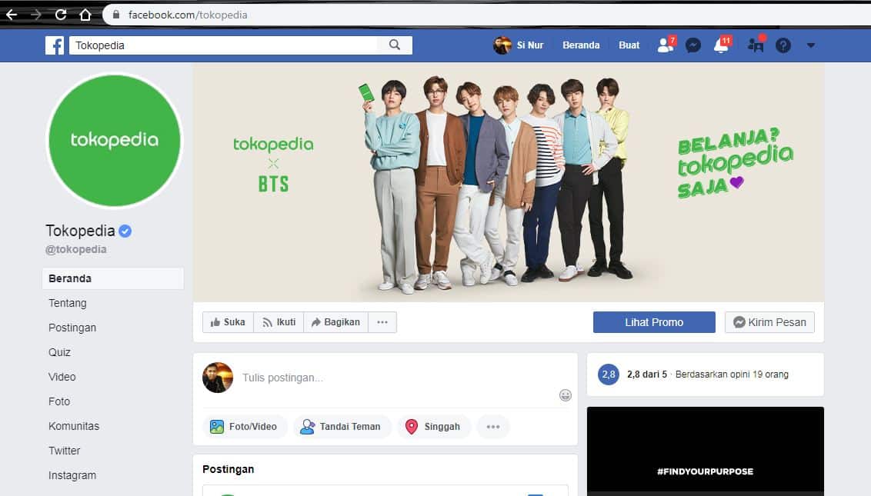
Task: Open Video in the sidebar
Action: pyautogui.click(x=62, y=377)
